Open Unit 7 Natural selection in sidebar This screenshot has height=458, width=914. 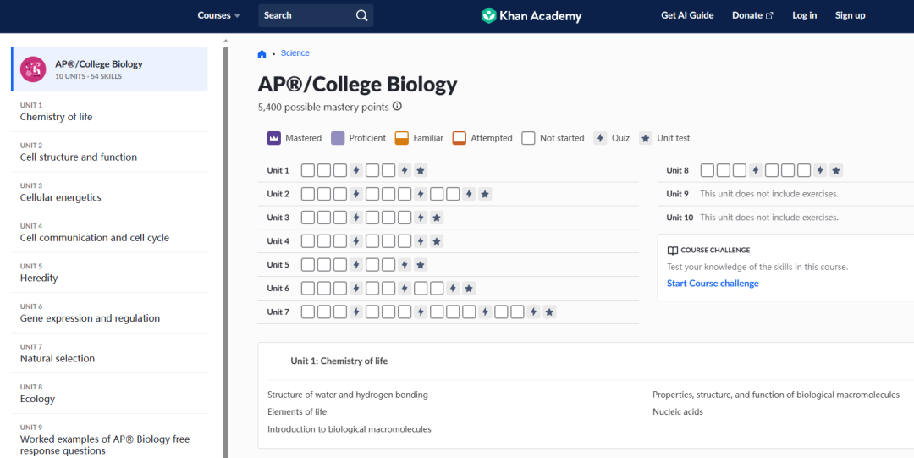(x=109, y=353)
